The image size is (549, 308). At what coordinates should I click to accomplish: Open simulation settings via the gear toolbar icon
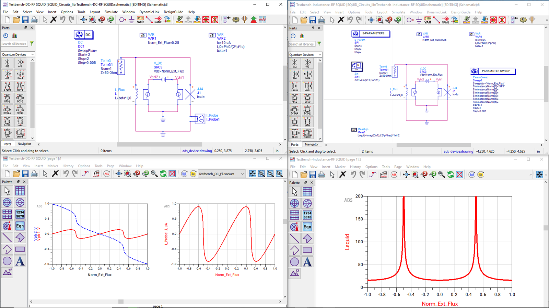coord(236,20)
